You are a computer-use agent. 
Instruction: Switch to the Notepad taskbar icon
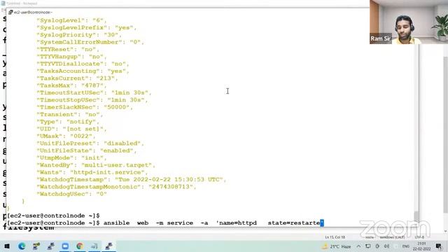click(x=94, y=246)
